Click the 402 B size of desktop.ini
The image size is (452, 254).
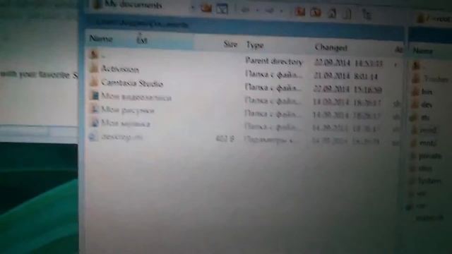[225, 139]
